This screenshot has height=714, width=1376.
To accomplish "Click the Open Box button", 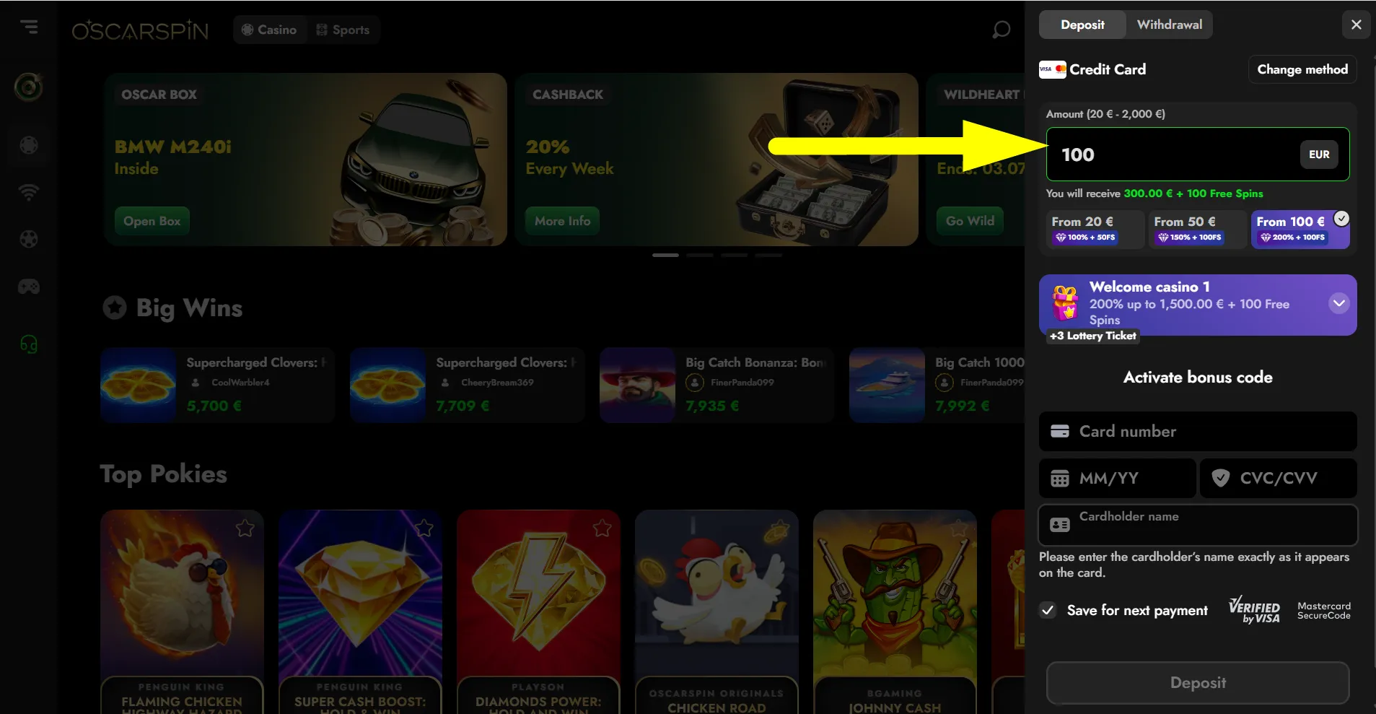I will pyautogui.click(x=152, y=221).
